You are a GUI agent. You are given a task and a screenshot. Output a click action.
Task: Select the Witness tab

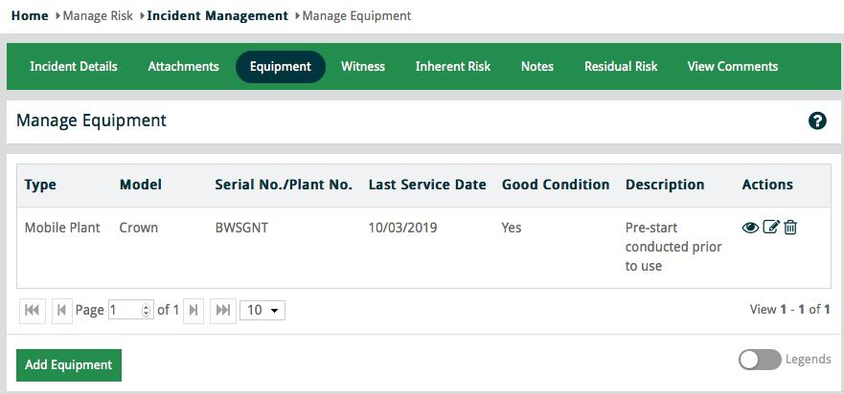coord(363,67)
